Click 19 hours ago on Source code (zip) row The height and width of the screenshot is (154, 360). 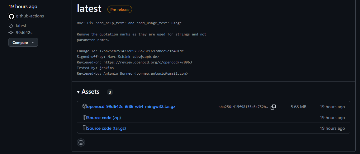click(x=332, y=118)
